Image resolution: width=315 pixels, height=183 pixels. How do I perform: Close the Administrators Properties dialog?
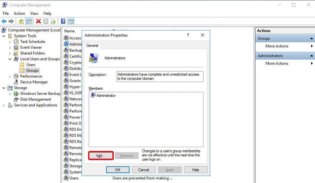pos(203,35)
